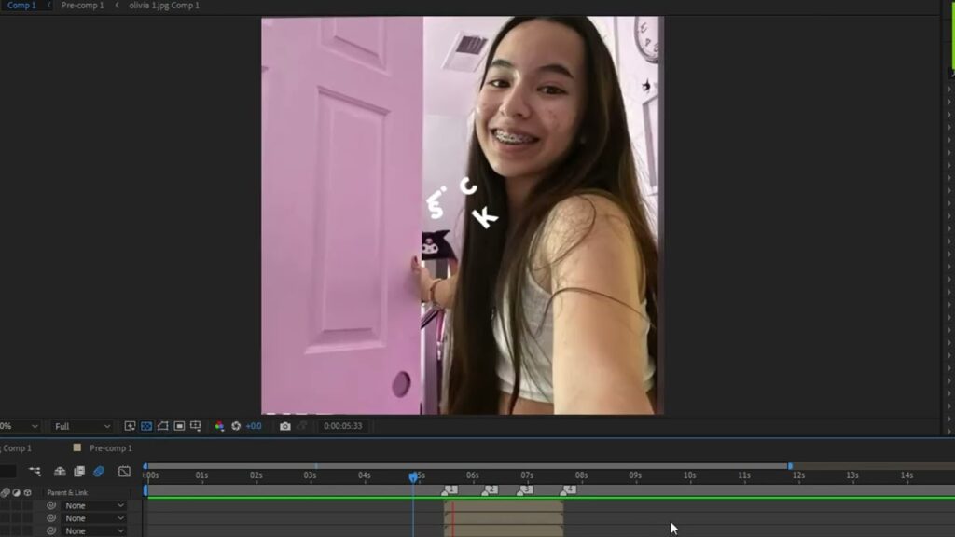This screenshot has height=537, width=955.
Task: Click the +0.0 exposure value
Action: point(254,426)
